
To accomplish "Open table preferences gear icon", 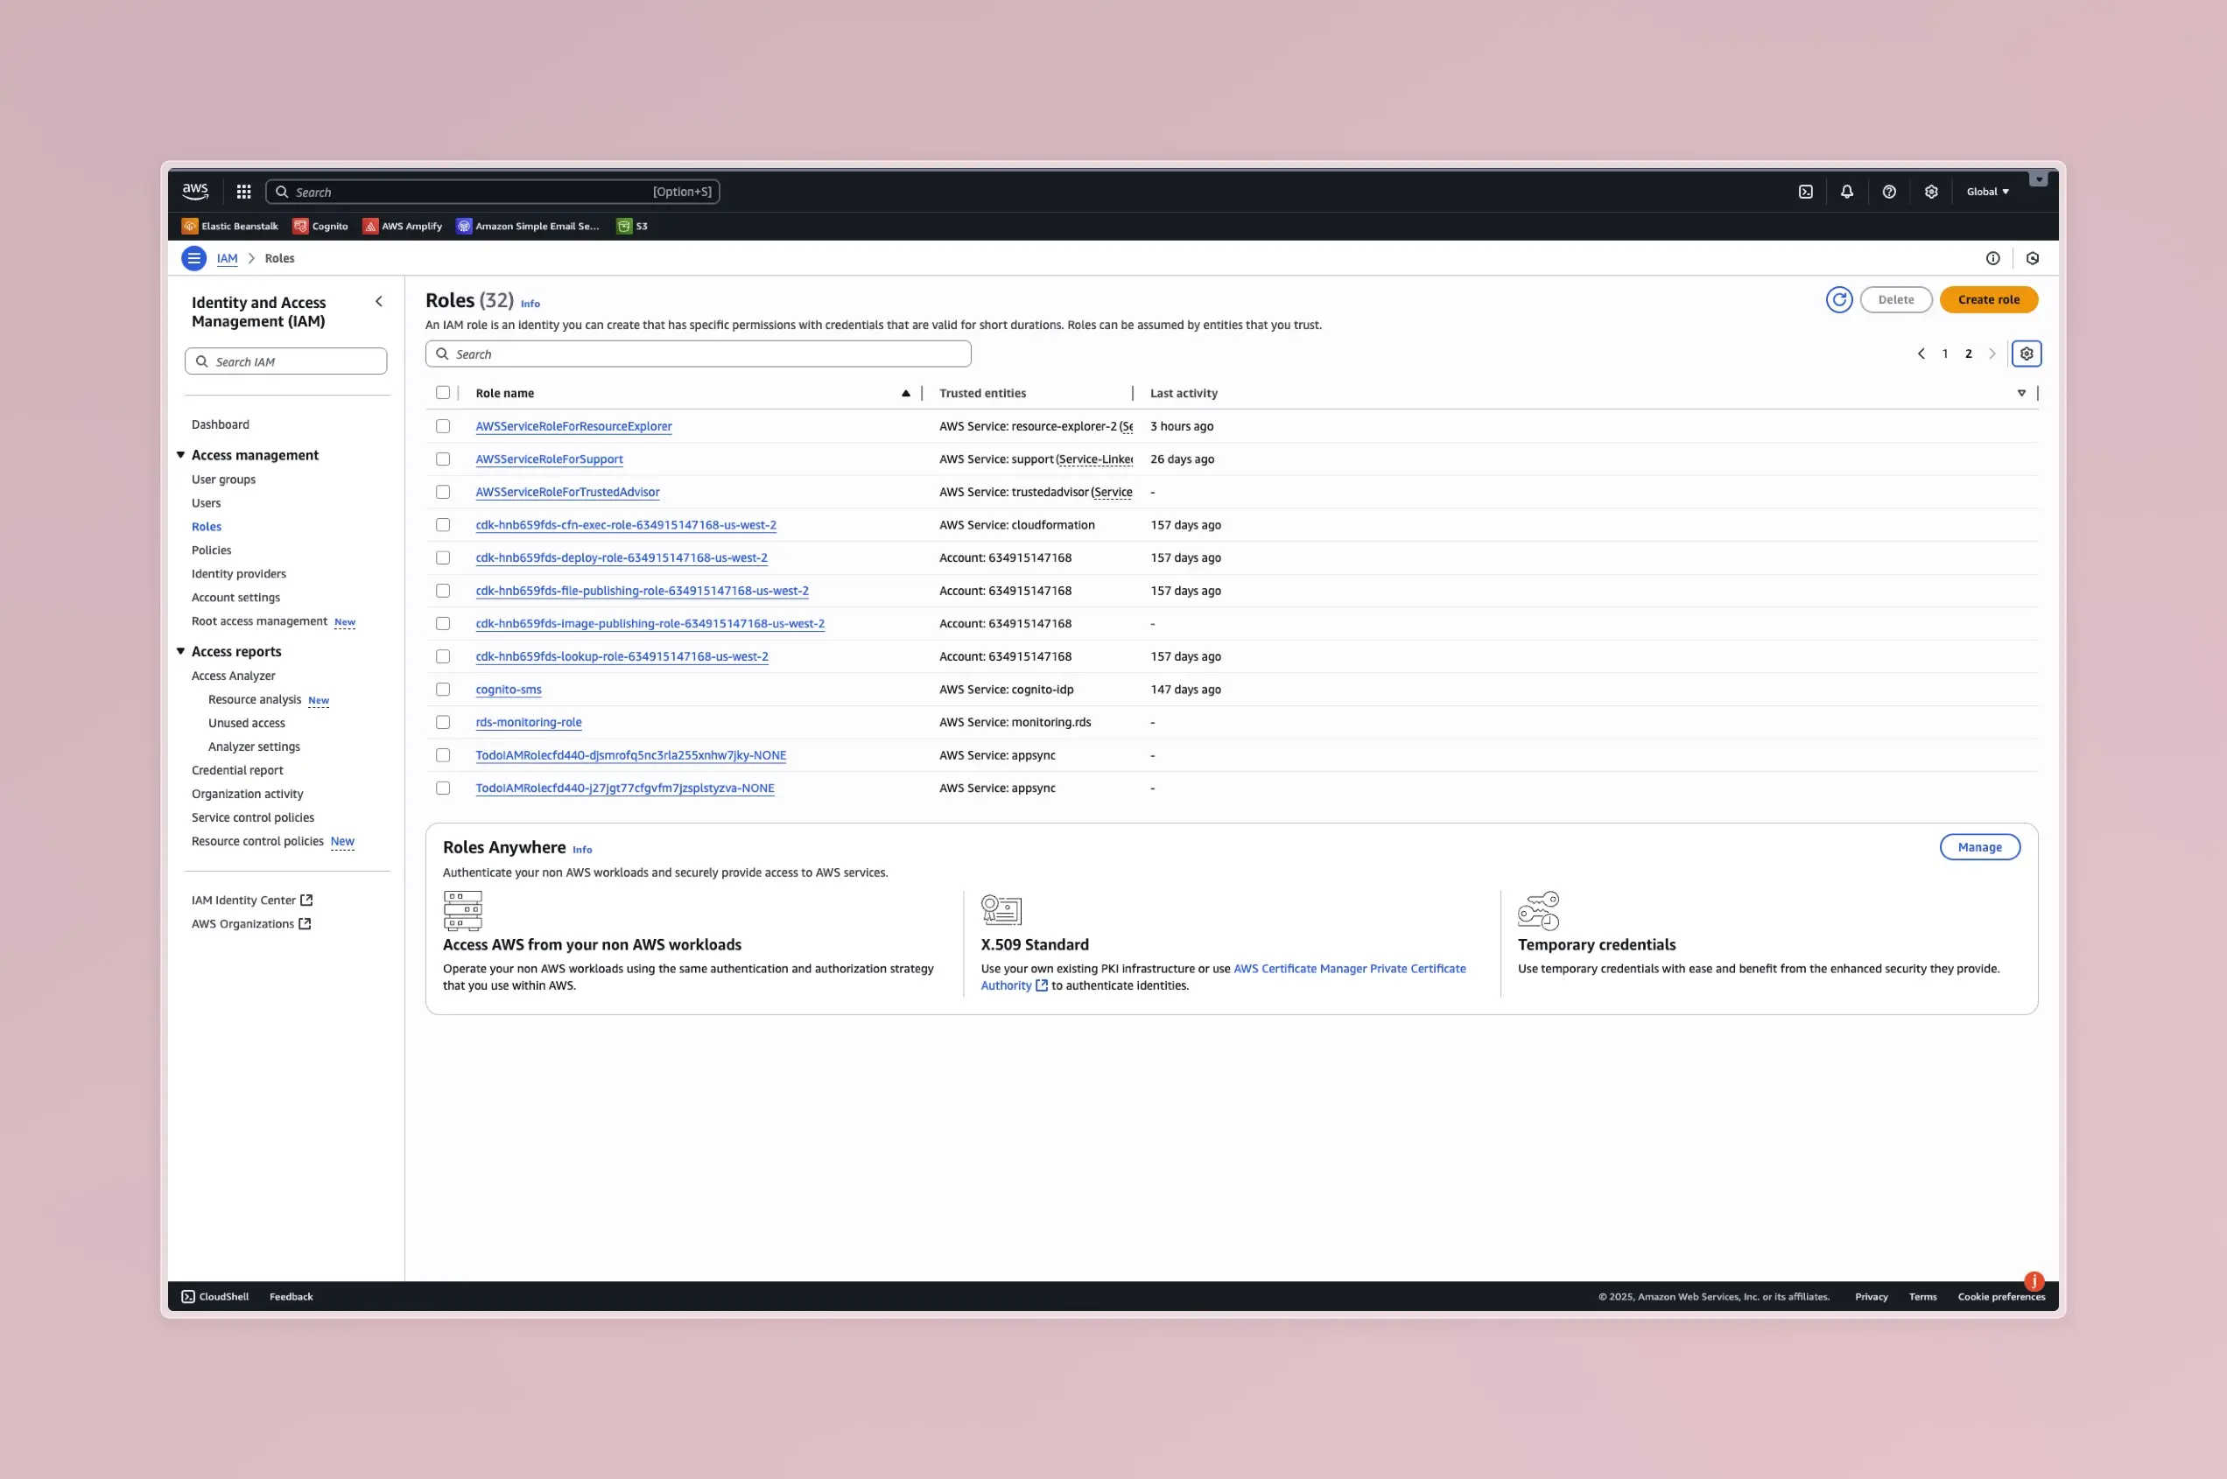I will (2026, 354).
